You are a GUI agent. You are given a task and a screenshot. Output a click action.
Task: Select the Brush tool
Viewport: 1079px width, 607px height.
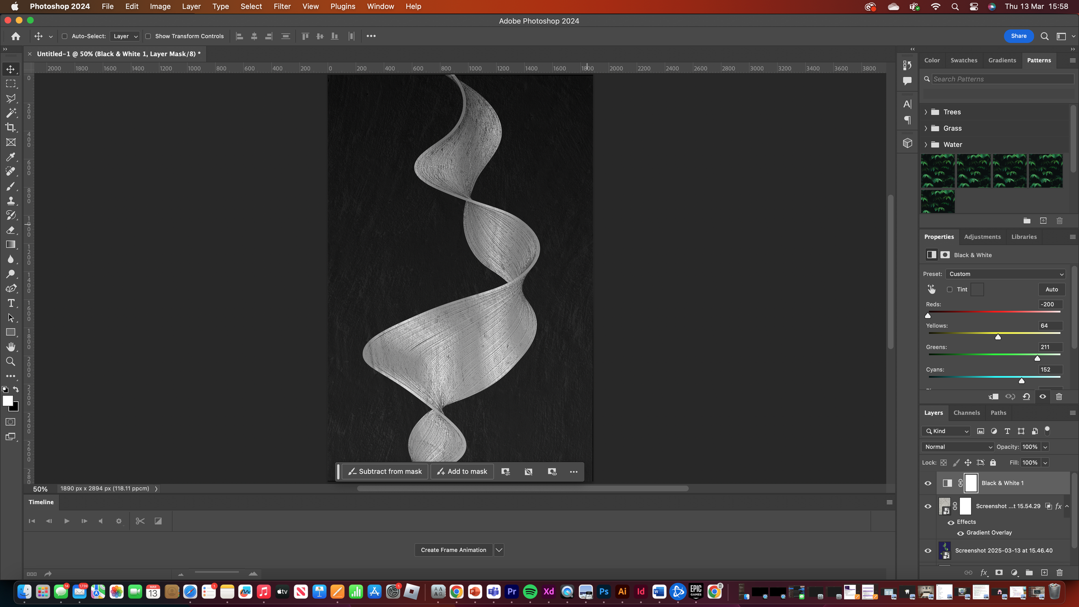[11, 186]
